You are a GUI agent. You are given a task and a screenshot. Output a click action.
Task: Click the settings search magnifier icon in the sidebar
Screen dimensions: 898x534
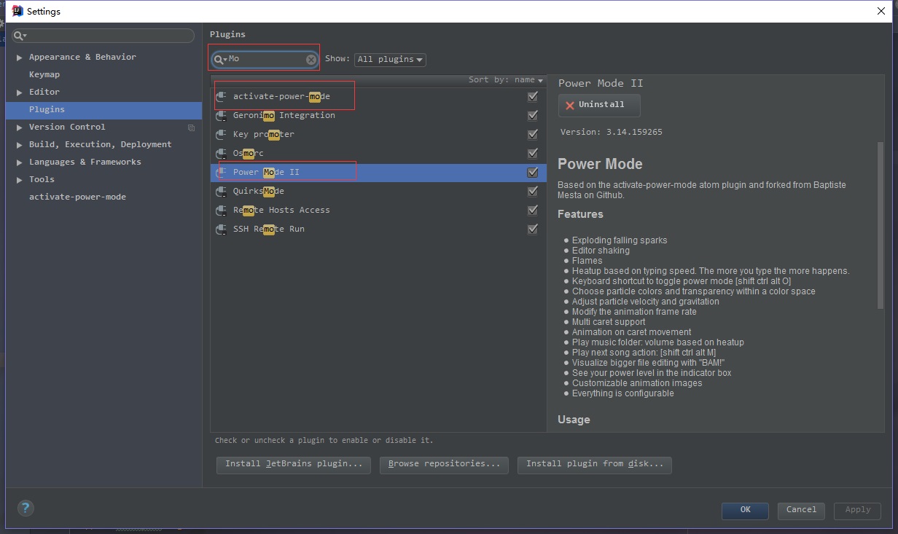[x=20, y=36]
